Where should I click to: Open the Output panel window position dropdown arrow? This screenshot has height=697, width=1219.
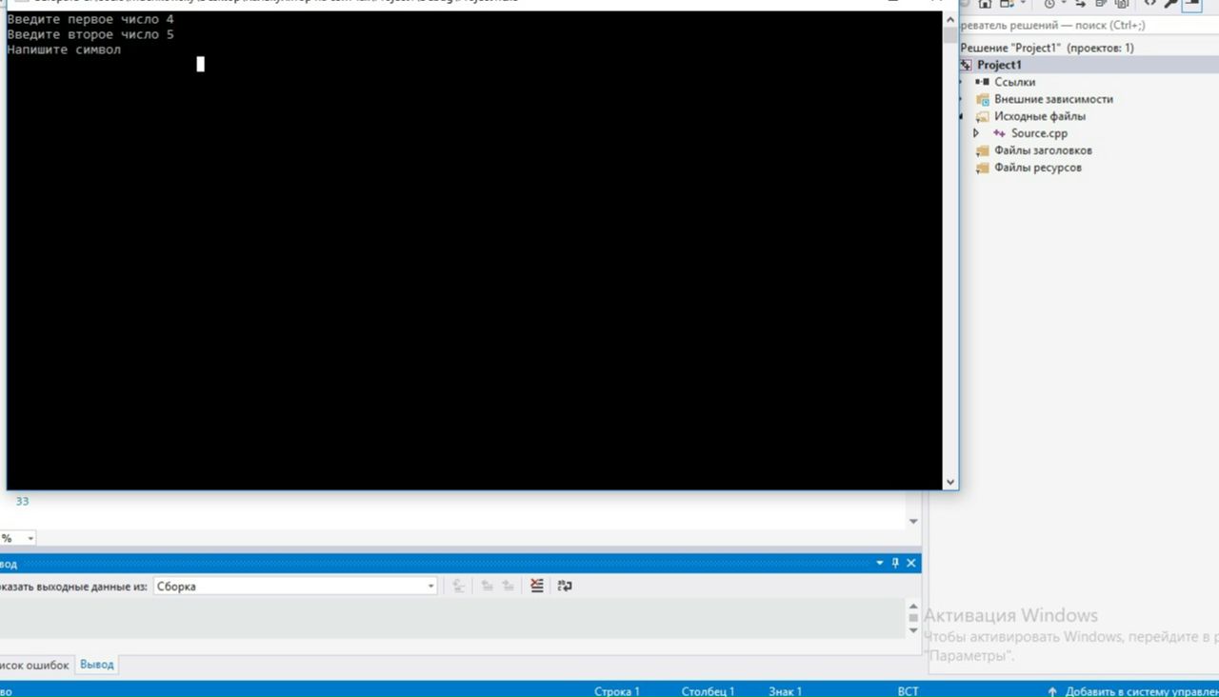click(880, 563)
